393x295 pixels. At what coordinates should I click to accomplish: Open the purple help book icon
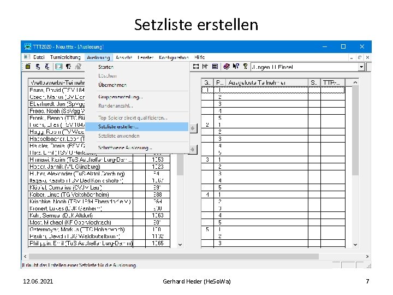point(227,67)
